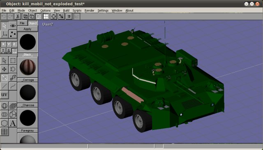
Task: Toggle the X axis button
Action: pyautogui.click(x=3, y=44)
